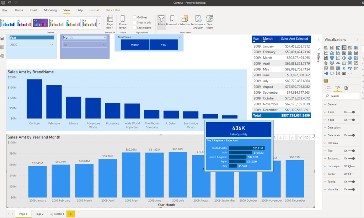Pick the scatter chart visual
The width and height of the screenshot is (364, 218).
pos(338,58)
